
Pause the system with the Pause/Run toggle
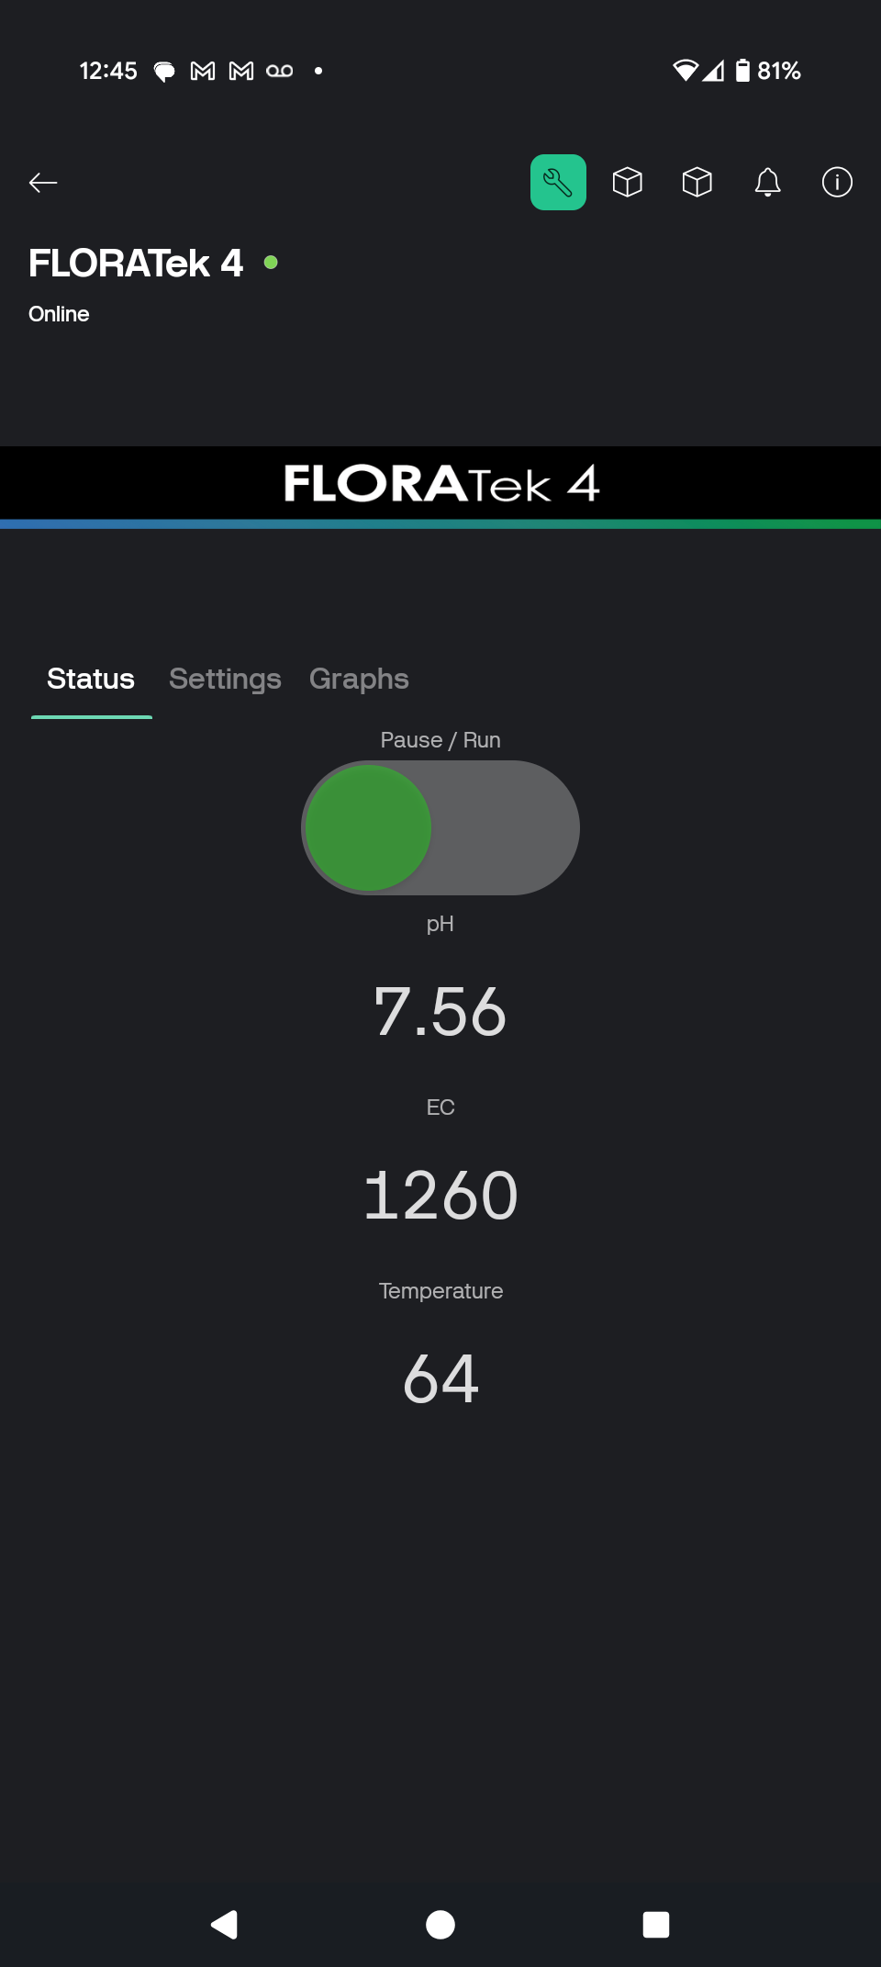pyautogui.click(x=440, y=827)
